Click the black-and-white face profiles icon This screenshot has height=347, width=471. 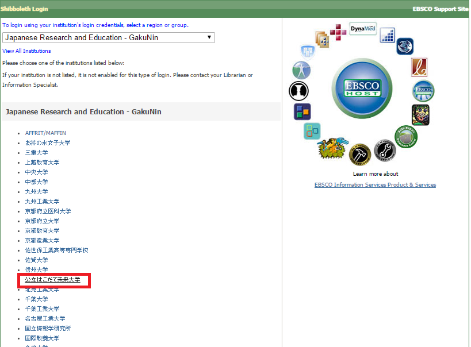pyautogui.click(x=298, y=91)
